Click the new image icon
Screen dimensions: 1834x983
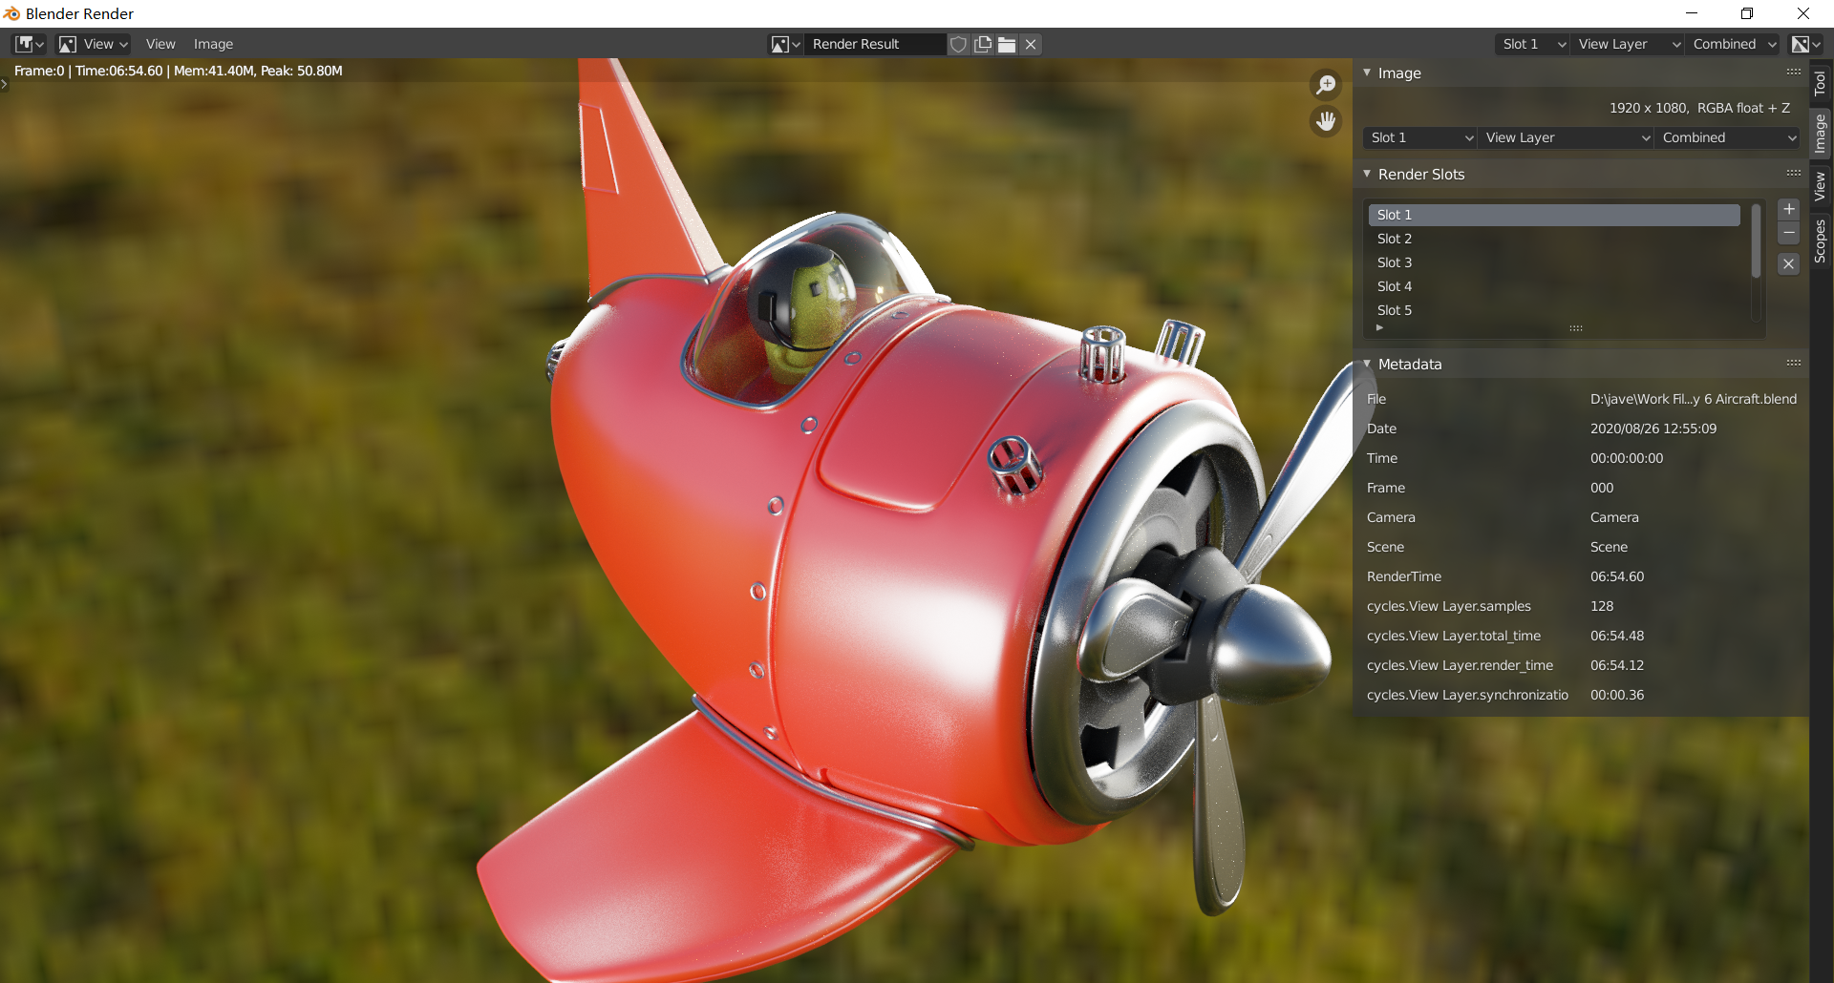click(x=983, y=44)
